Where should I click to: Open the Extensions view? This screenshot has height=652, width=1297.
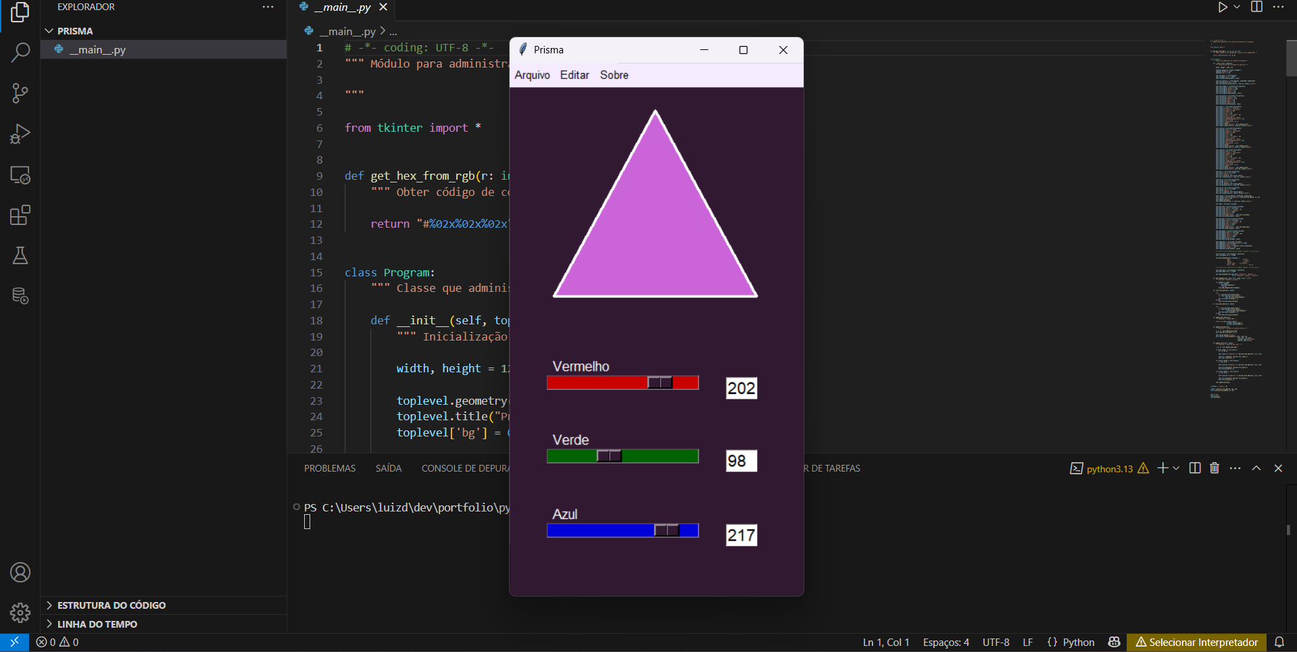(x=20, y=216)
